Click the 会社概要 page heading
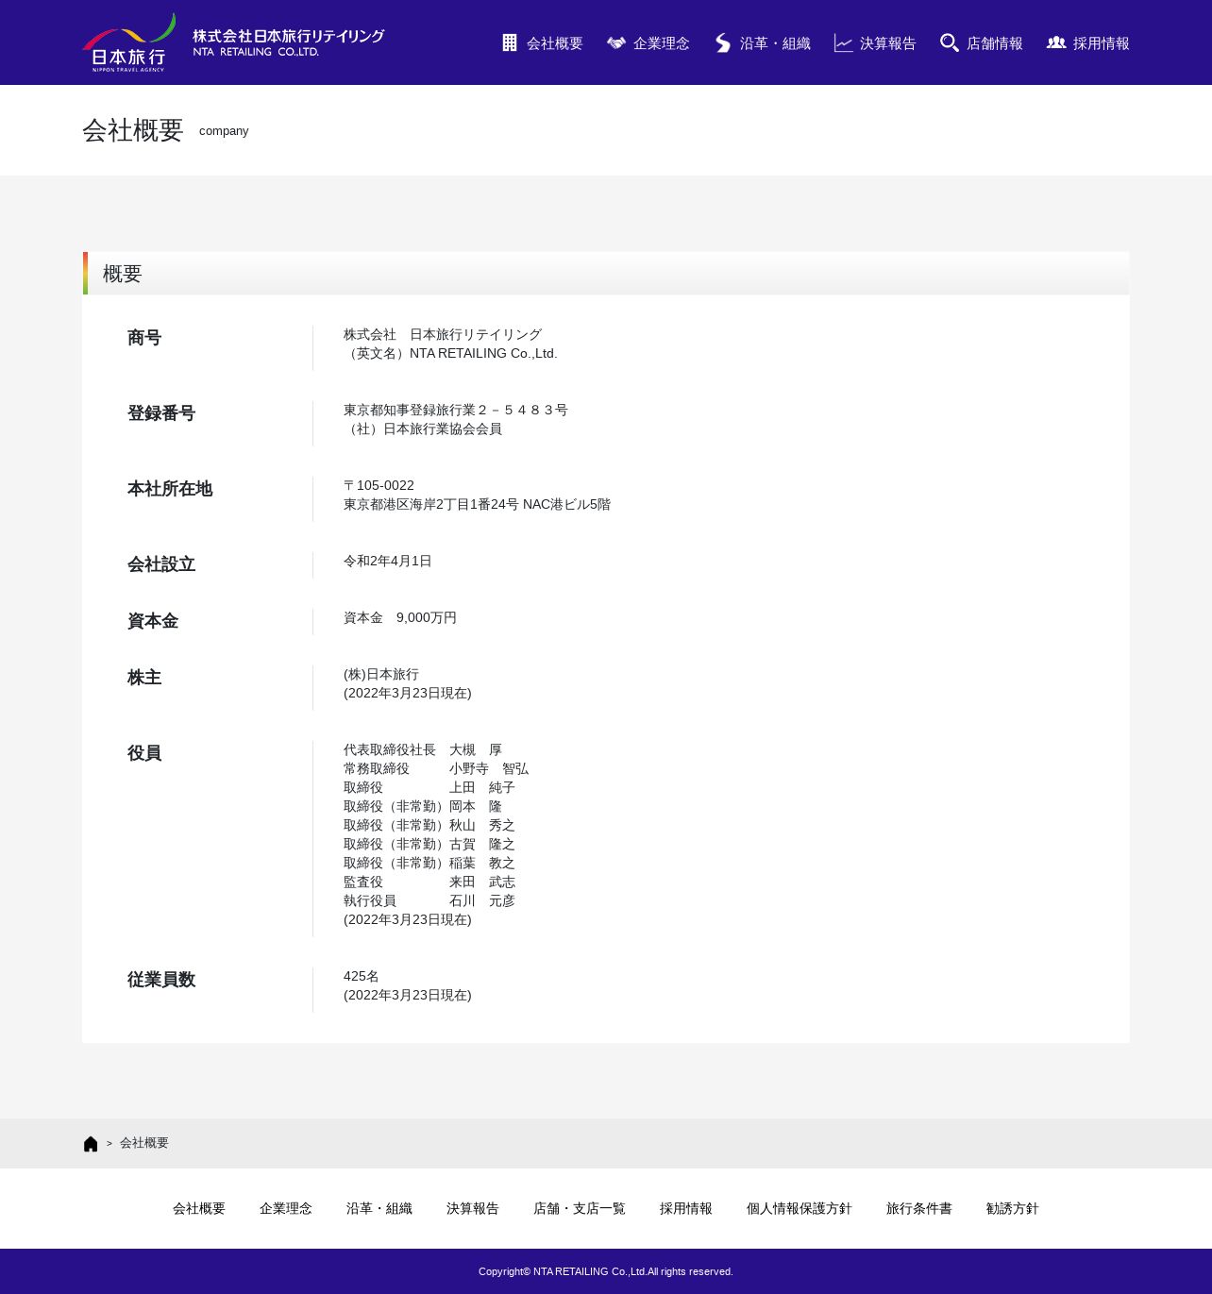 tap(132, 130)
